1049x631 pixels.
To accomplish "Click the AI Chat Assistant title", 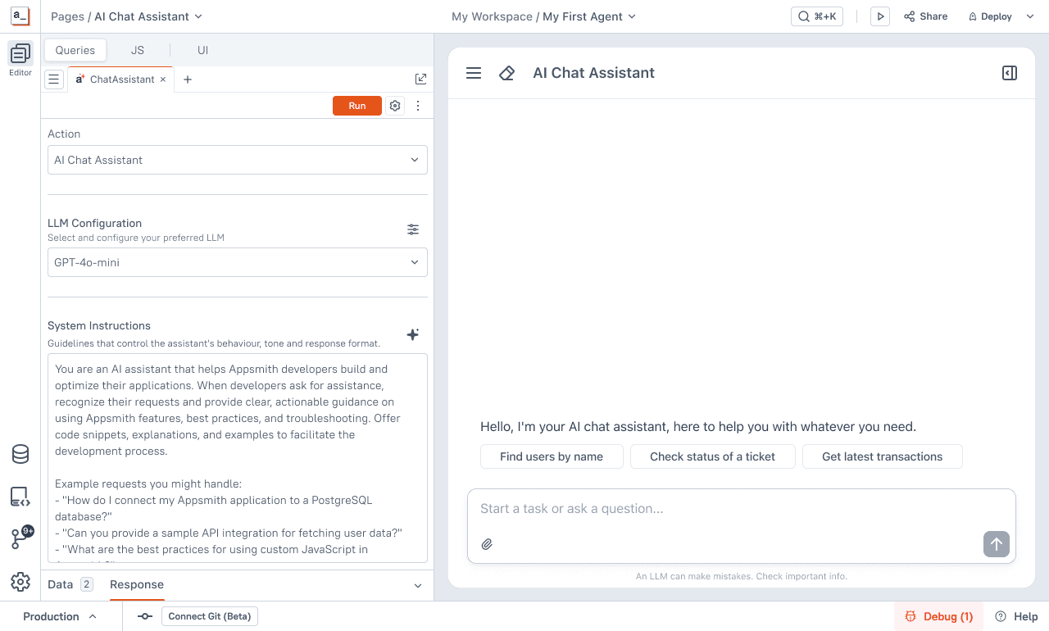I will [x=594, y=73].
